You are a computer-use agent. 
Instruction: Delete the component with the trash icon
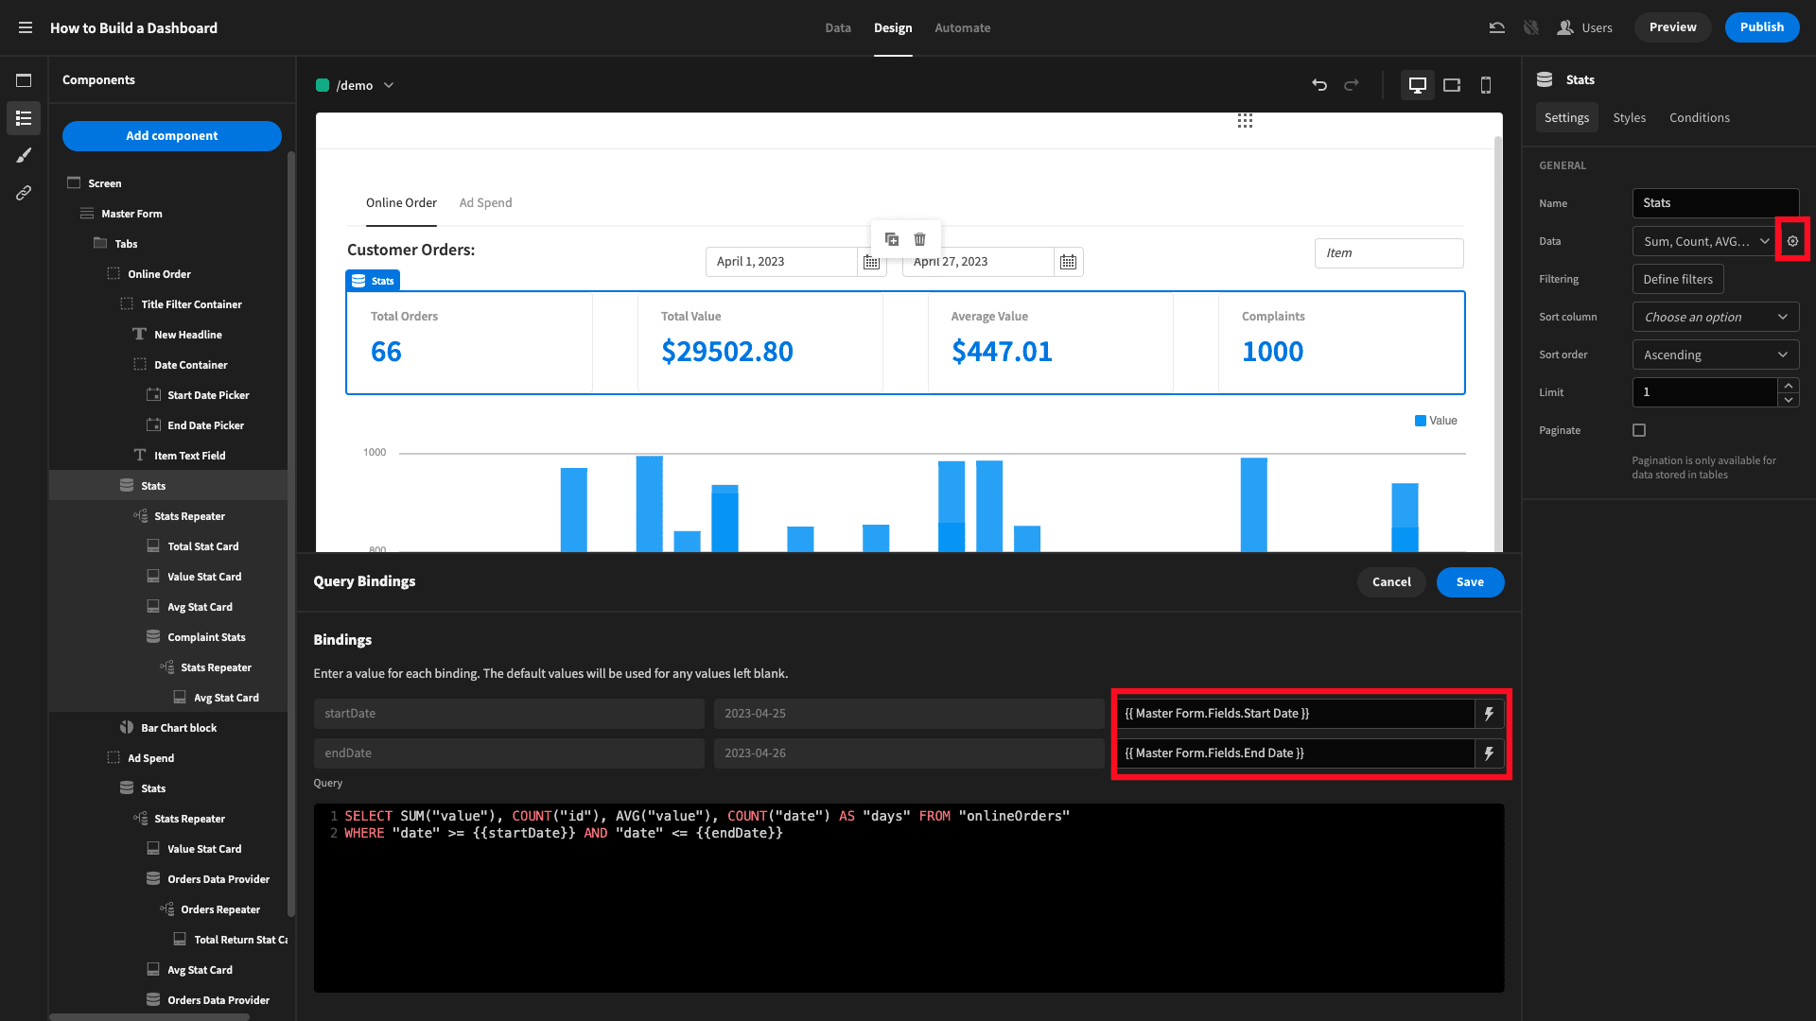tap(920, 239)
